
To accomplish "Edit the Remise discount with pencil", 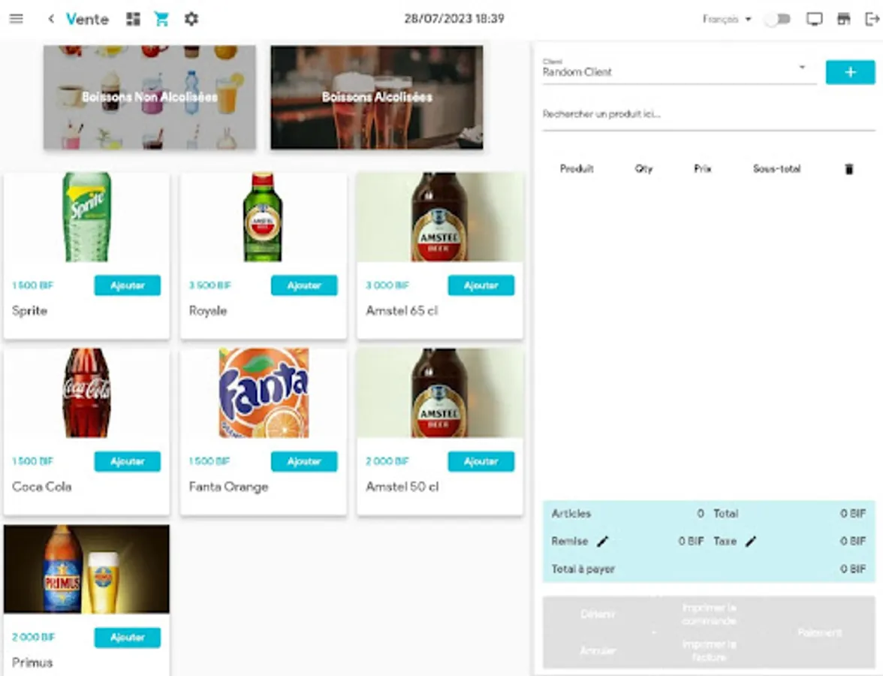I will pyautogui.click(x=602, y=542).
